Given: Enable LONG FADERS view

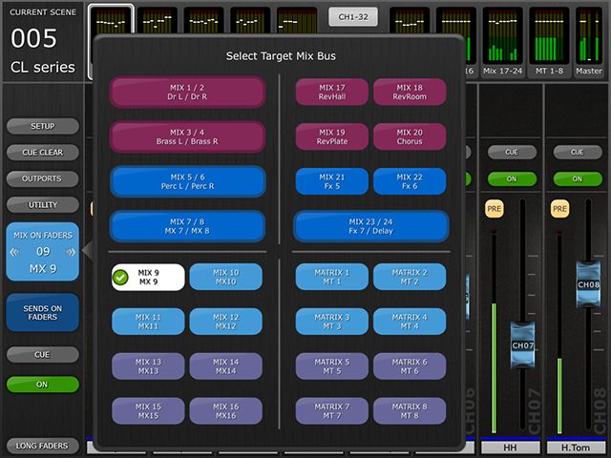Looking at the screenshot, I should [x=42, y=446].
